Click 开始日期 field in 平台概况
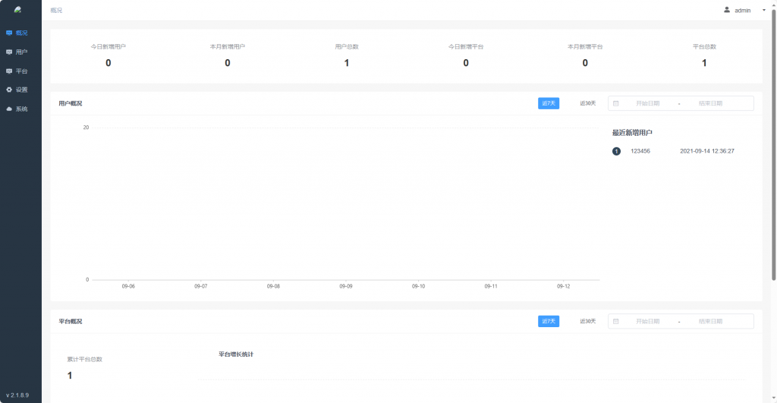Viewport: 777px width, 403px height. point(647,321)
